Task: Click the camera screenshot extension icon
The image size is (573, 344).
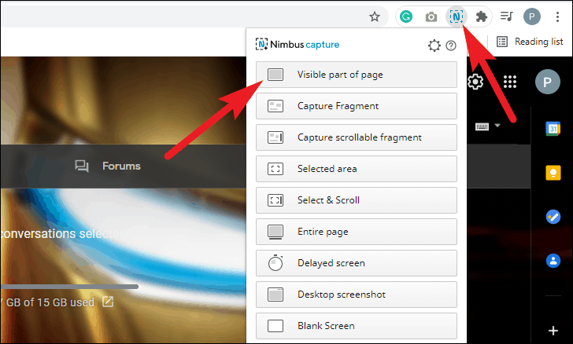Action: tap(431, 16)
